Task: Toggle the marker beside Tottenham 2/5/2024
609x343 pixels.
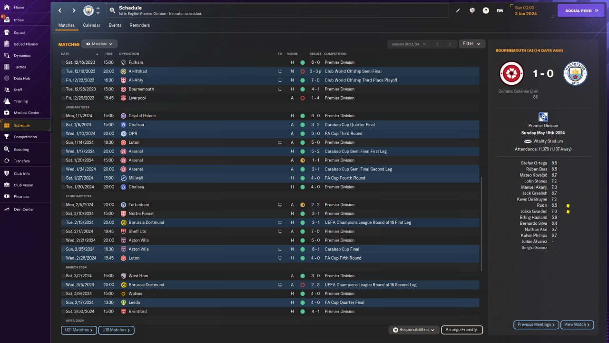Action: point(63,205)
